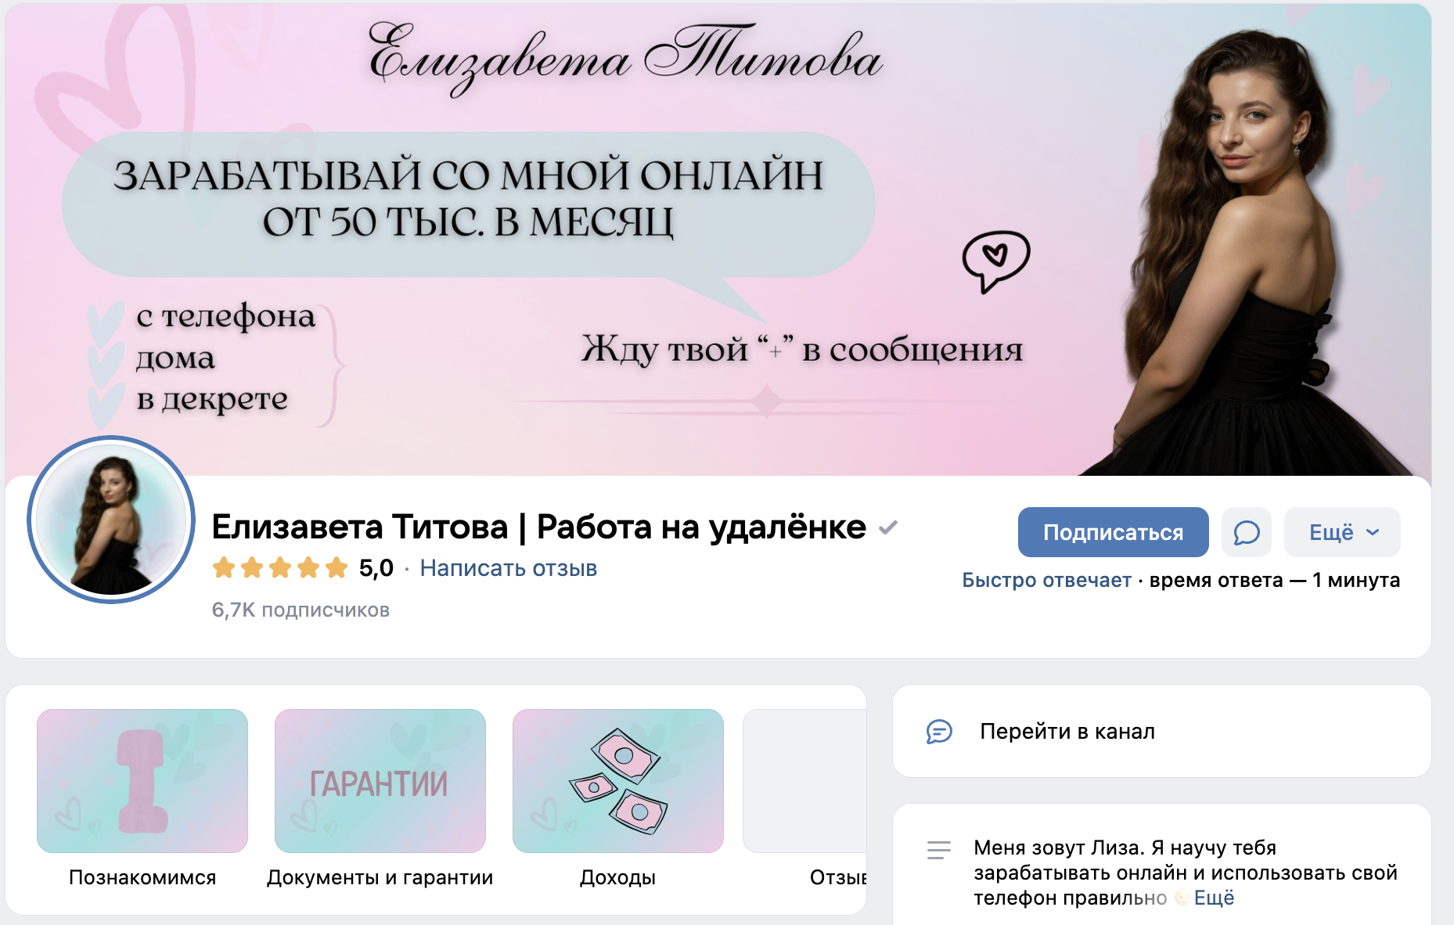The height and width of the screenshot is (925, 1454).
Task: Click the channel chat icon
Action: coord(939,732)
